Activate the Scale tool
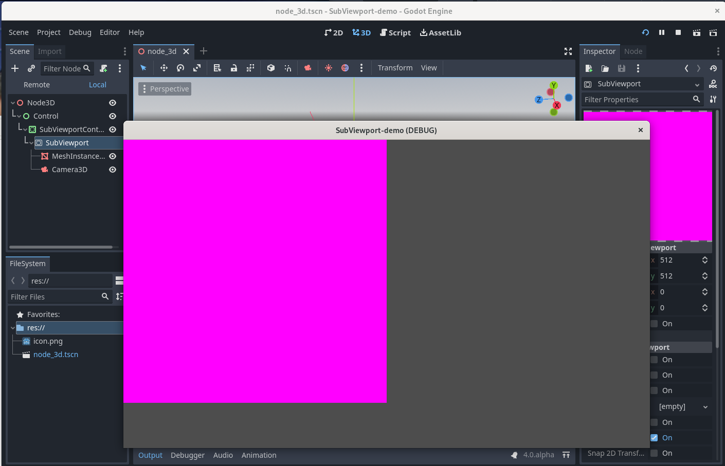This screenshot has height=466, width=725. point(197,68)
